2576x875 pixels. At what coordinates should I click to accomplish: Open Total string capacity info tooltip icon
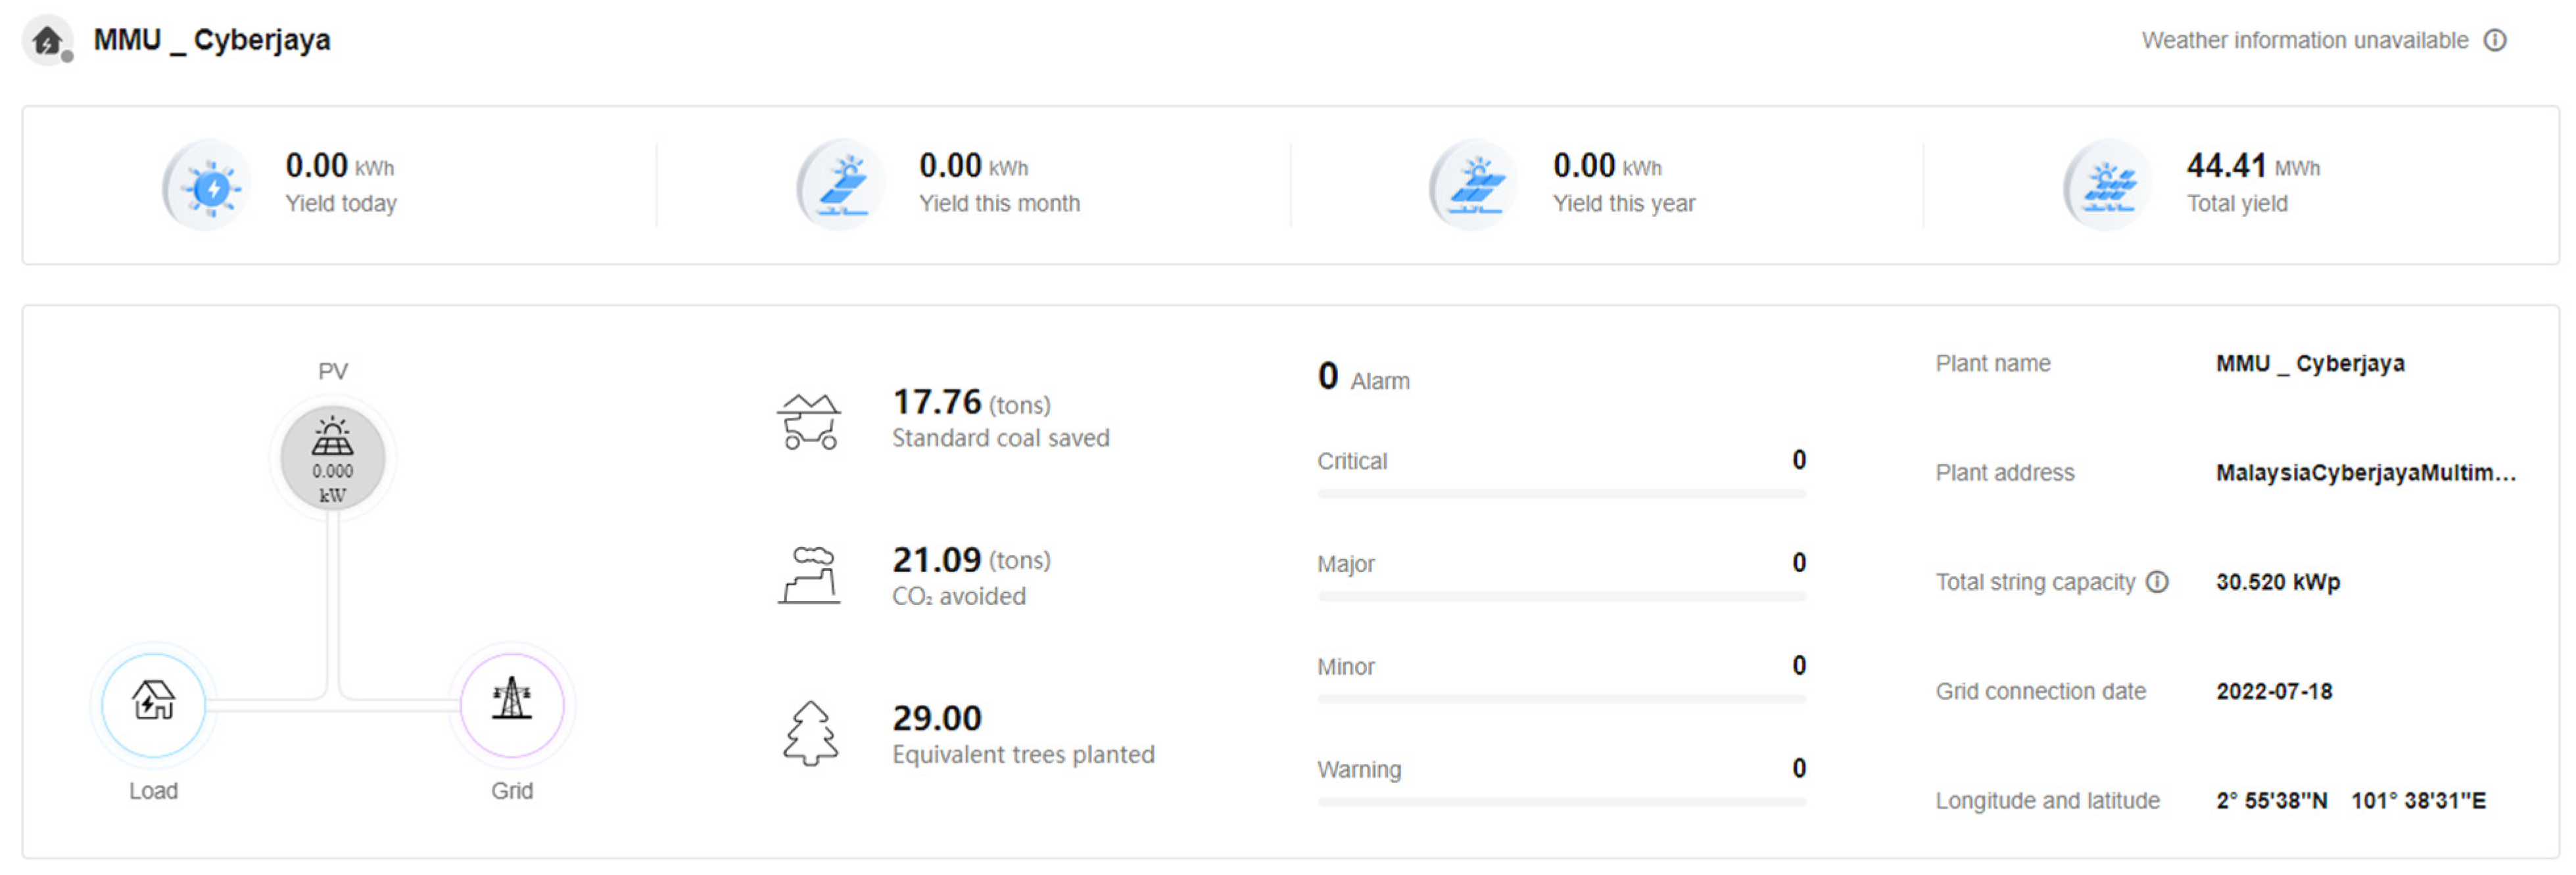point(2158,582)
